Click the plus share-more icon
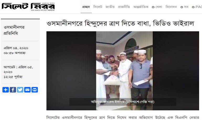202x120 pixels. 6,90
